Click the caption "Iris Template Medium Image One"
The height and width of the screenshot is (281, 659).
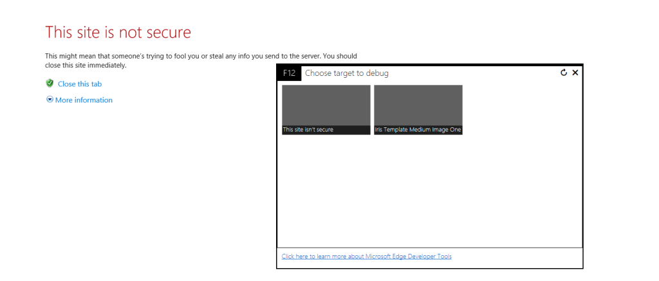418,130
